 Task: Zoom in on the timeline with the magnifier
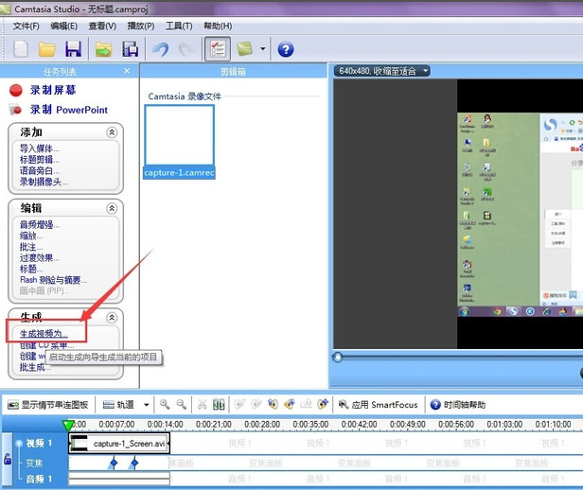[165, 405]
